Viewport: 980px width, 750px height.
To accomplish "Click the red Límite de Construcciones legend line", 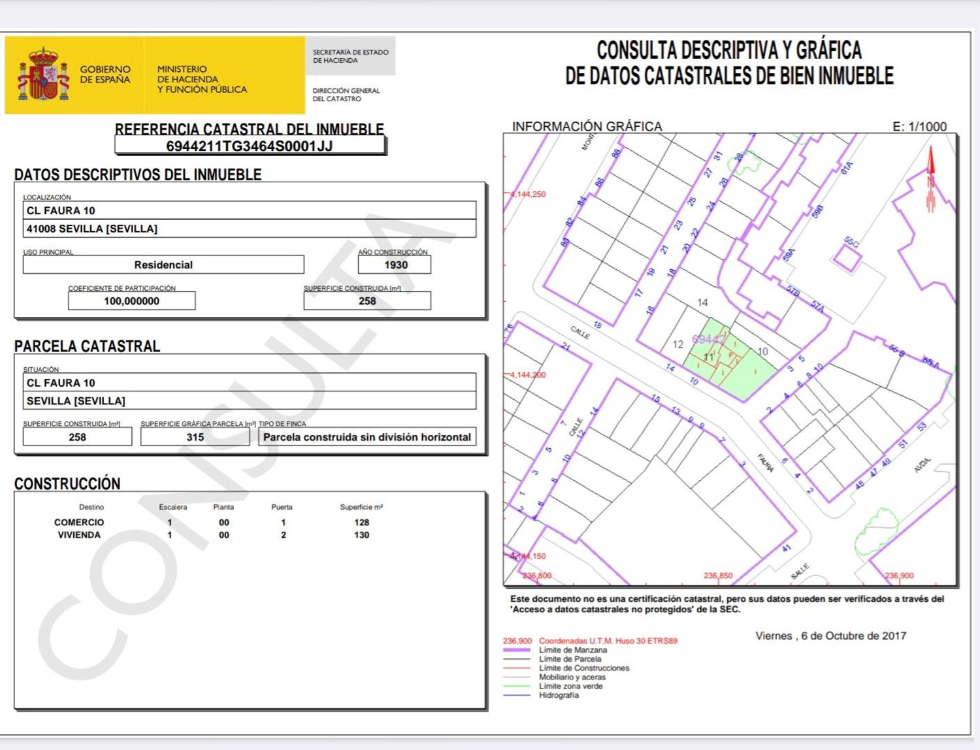I will 516,668.
